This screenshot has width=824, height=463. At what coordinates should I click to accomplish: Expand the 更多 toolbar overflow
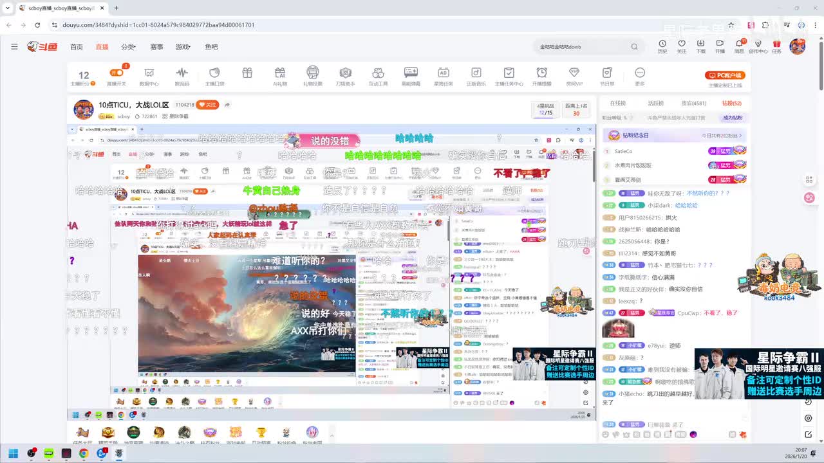click(639, 77)
